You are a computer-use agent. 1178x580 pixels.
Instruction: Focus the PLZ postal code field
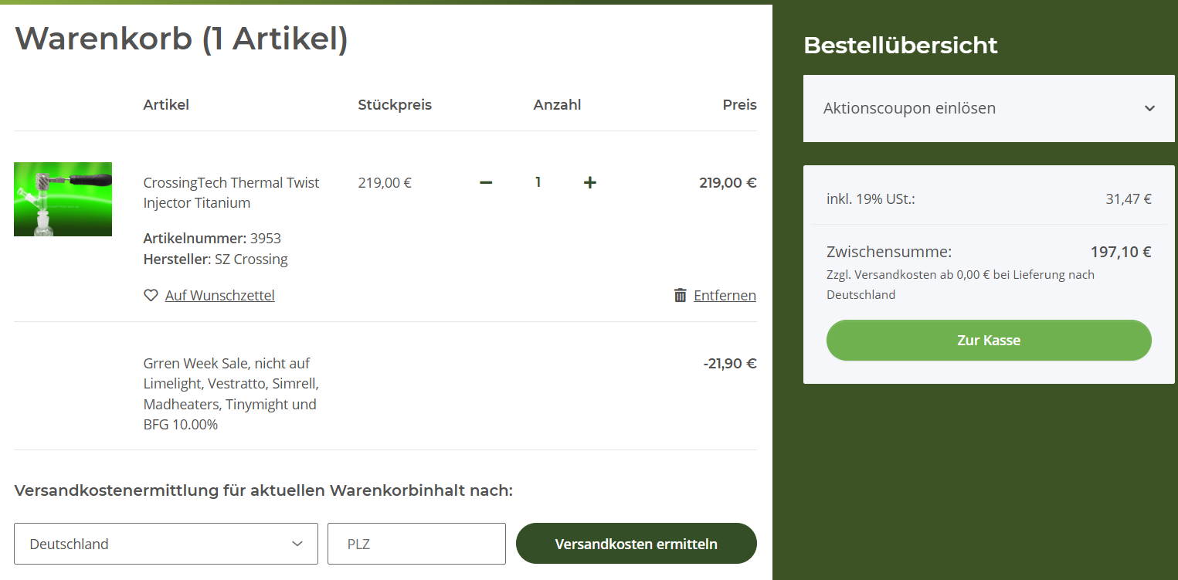[x=416, y=544]
